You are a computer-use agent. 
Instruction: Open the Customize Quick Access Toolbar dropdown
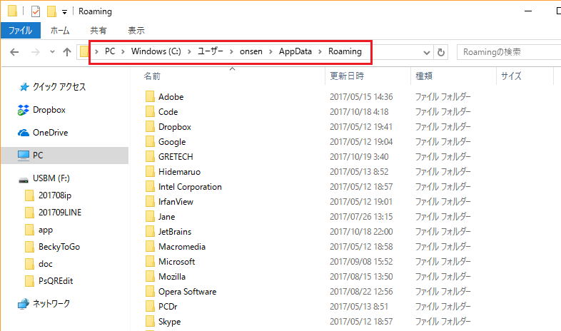(x=64, y=12)
